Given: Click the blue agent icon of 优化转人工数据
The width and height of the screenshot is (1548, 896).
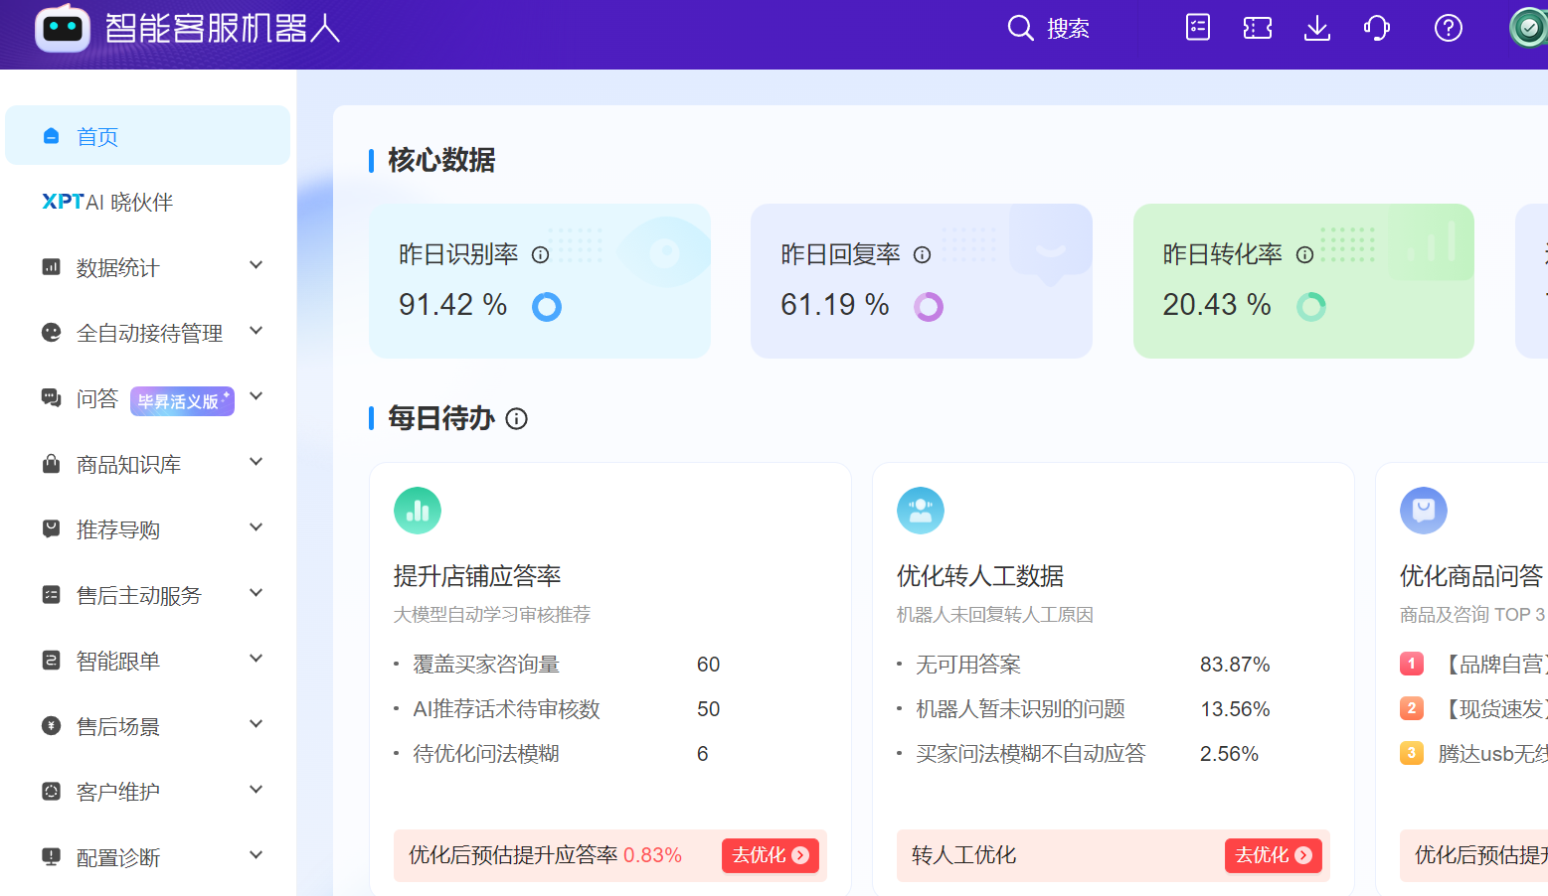Looking at the screenshot, I should point(921,511).
